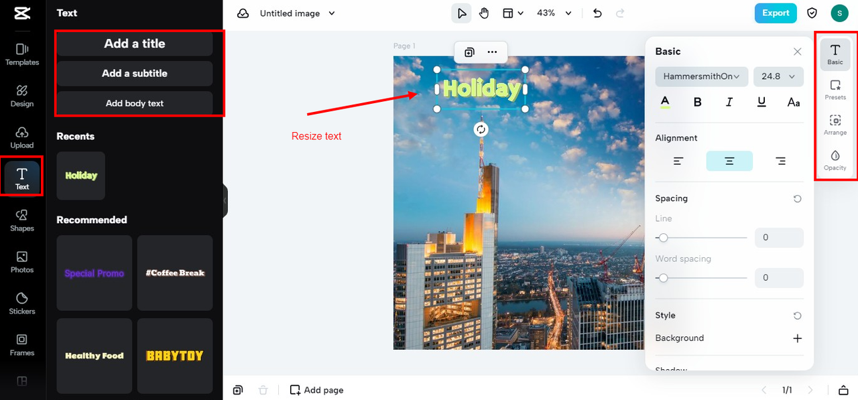
Task: Switch to the Presets tab
Action: 835,90
